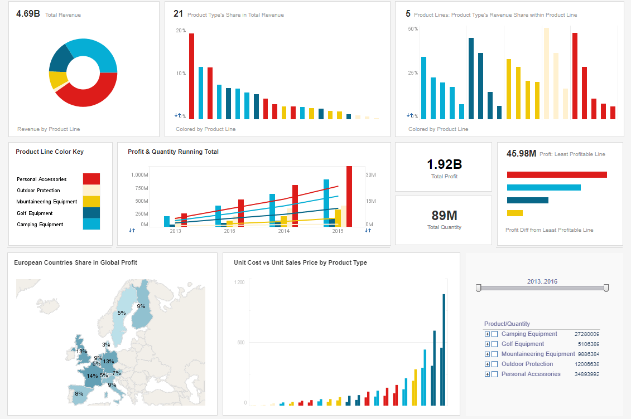
Task: Expand the Mountaineering Equipment node
Action: tap(487, 354)
